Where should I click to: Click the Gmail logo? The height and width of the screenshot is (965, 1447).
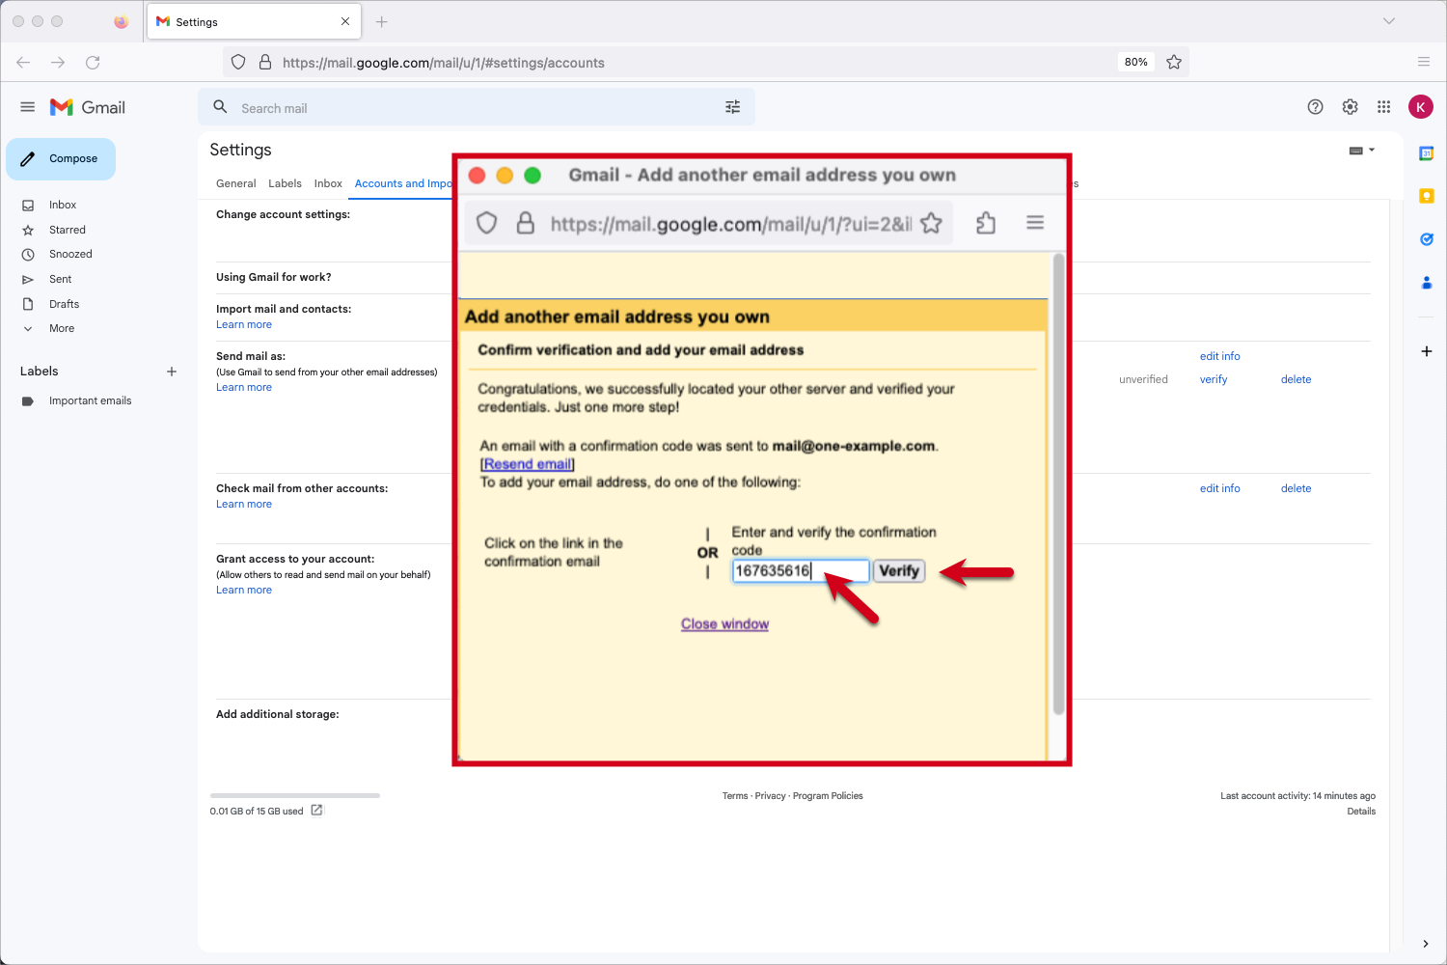coord(88,107)
